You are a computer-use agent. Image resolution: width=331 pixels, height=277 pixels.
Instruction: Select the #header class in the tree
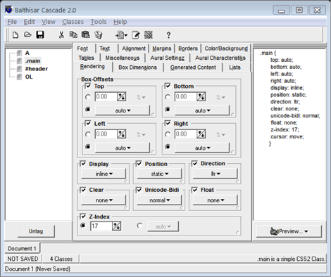[37, 69]
